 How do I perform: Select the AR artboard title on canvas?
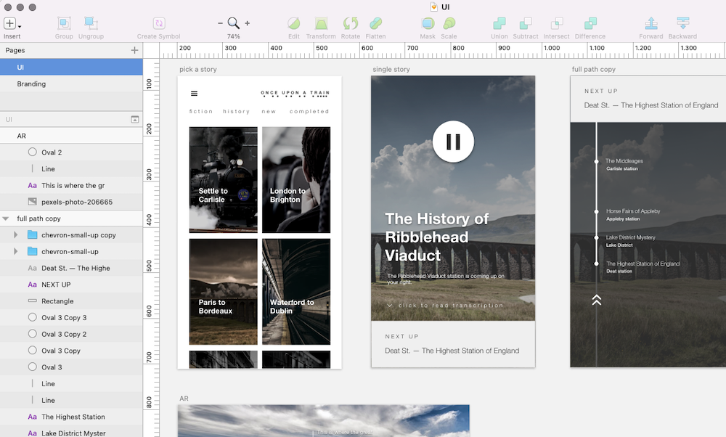coord(184,399)
